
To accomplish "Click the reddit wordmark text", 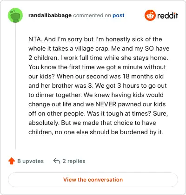I will coord(167,15).
